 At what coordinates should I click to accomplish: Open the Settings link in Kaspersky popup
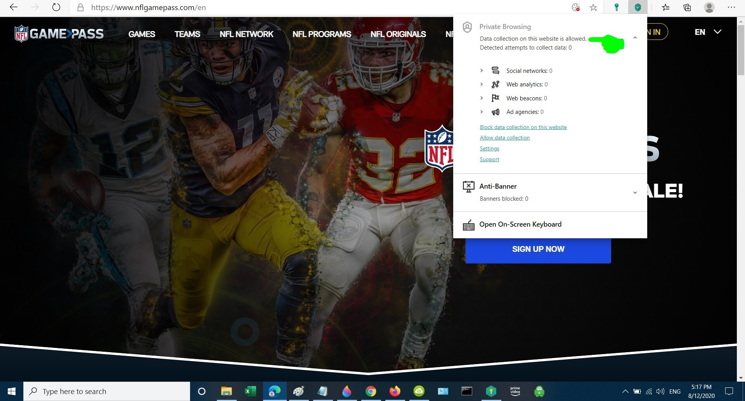point(489,148)
